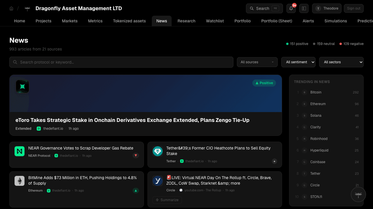The height and width of the screenshot is (209, 373).
Task: Click the Positive sentiment badge on featured article
Action: pyautogui.click(x=264, y=83)
